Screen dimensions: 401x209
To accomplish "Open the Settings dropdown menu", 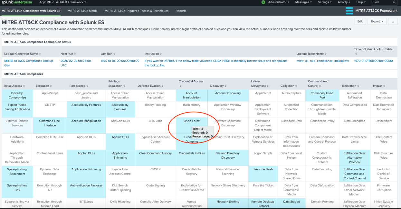I will (x=324, y=2).
